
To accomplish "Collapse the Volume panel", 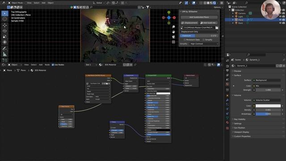I will pyautogui.click(x=237, y=95).
